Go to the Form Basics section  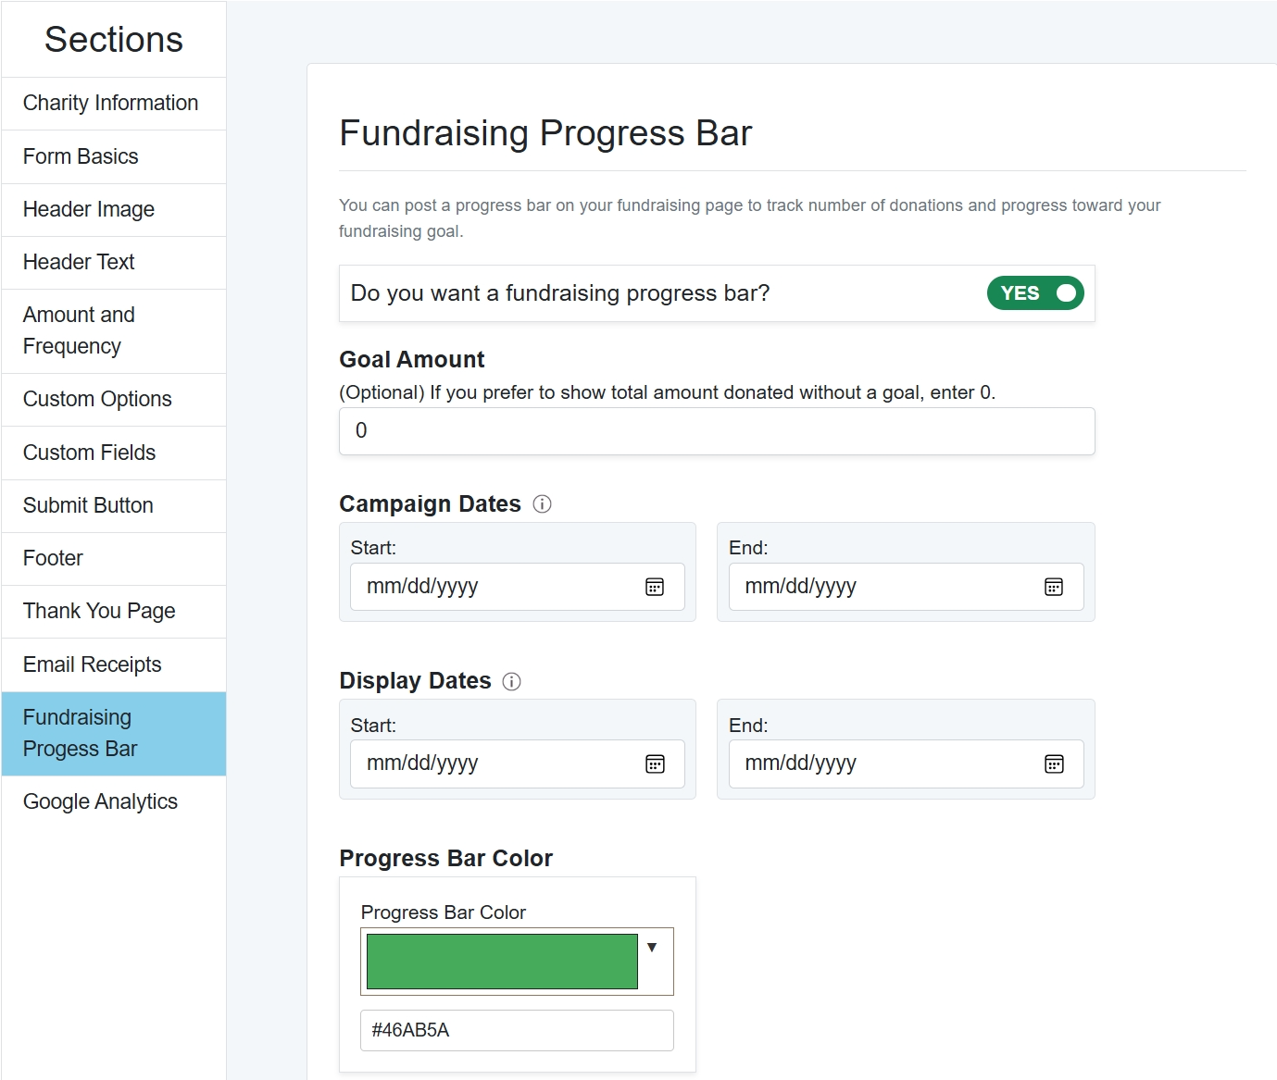[x=81, y=157]
